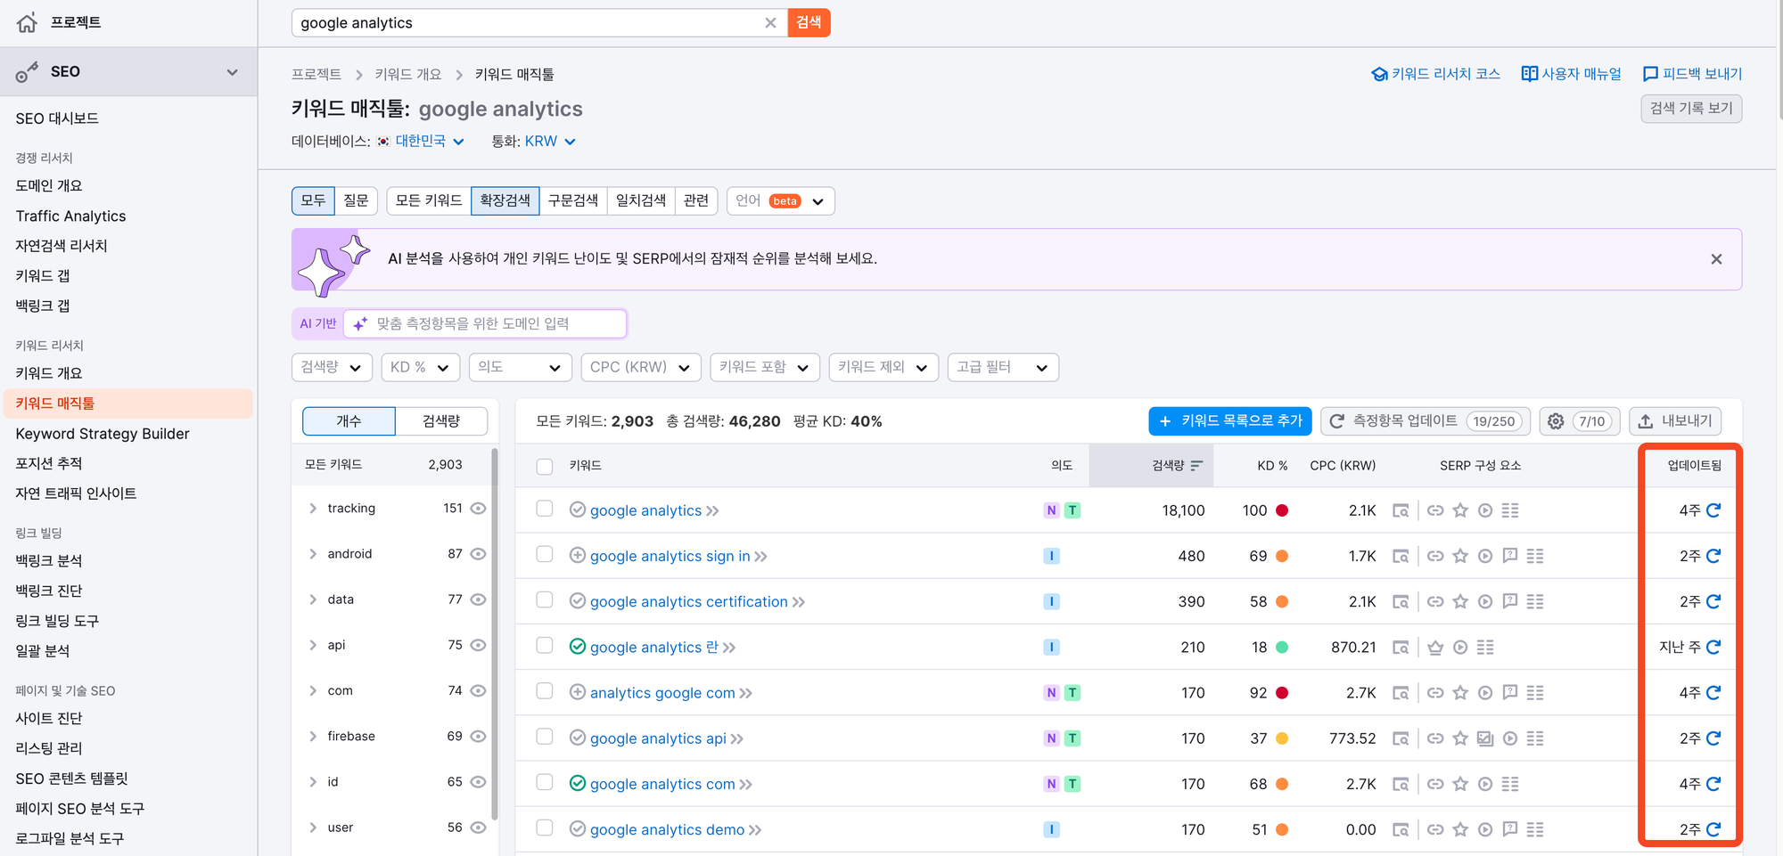Clear the search box with the X icon
The image size is (1783, 856).
pos(770,23)
